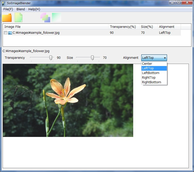The image size is (194, 172).
Task: Click the image file icon beside sample_folower.jpg
Action: pos(10,33)
